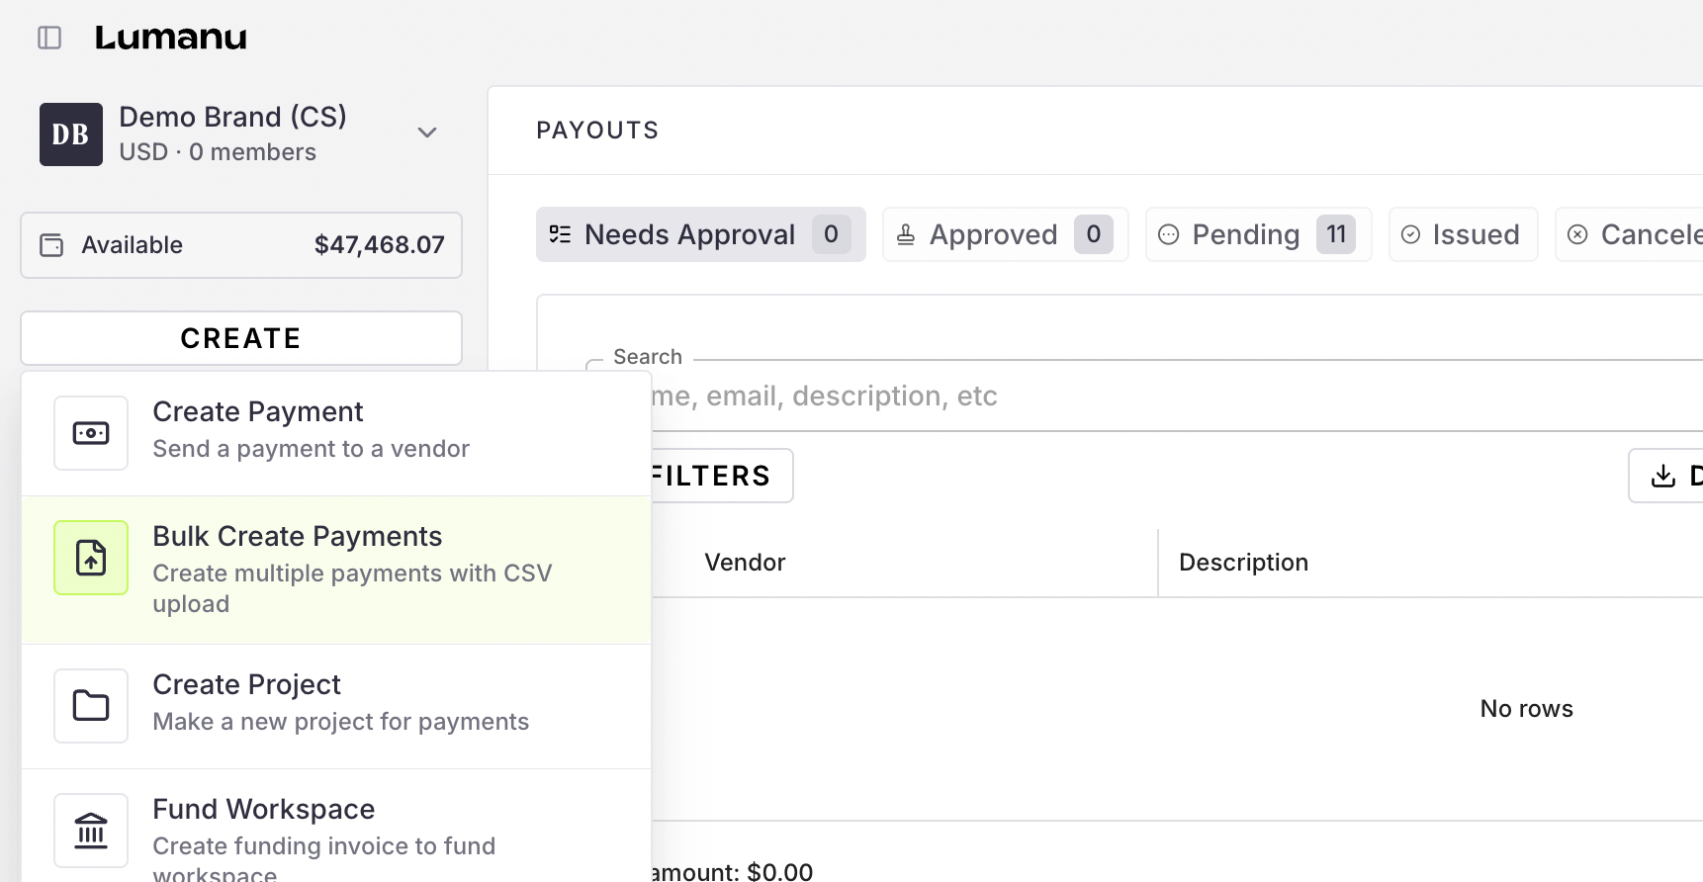Select the Issued tab

(x=1463, y=234)
